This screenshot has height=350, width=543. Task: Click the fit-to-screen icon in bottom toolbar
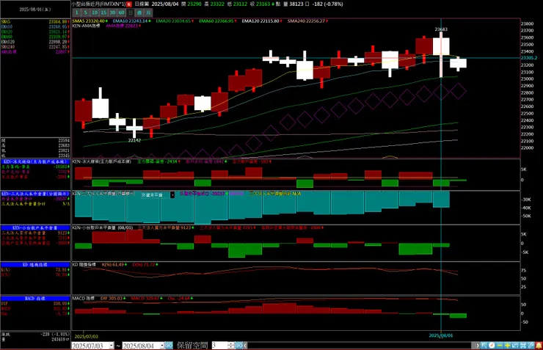(x=523, y=345)
